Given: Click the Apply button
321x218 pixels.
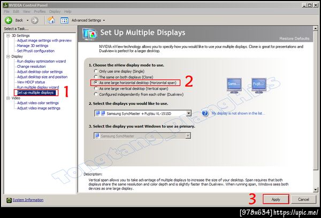Looking at the screenshot, I should [x=276, y=199].
